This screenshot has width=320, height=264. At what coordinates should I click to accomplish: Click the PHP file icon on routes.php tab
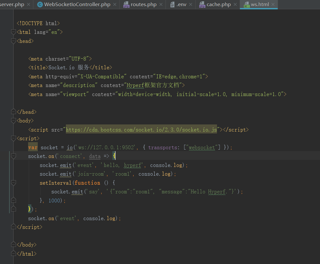(126, 5)
